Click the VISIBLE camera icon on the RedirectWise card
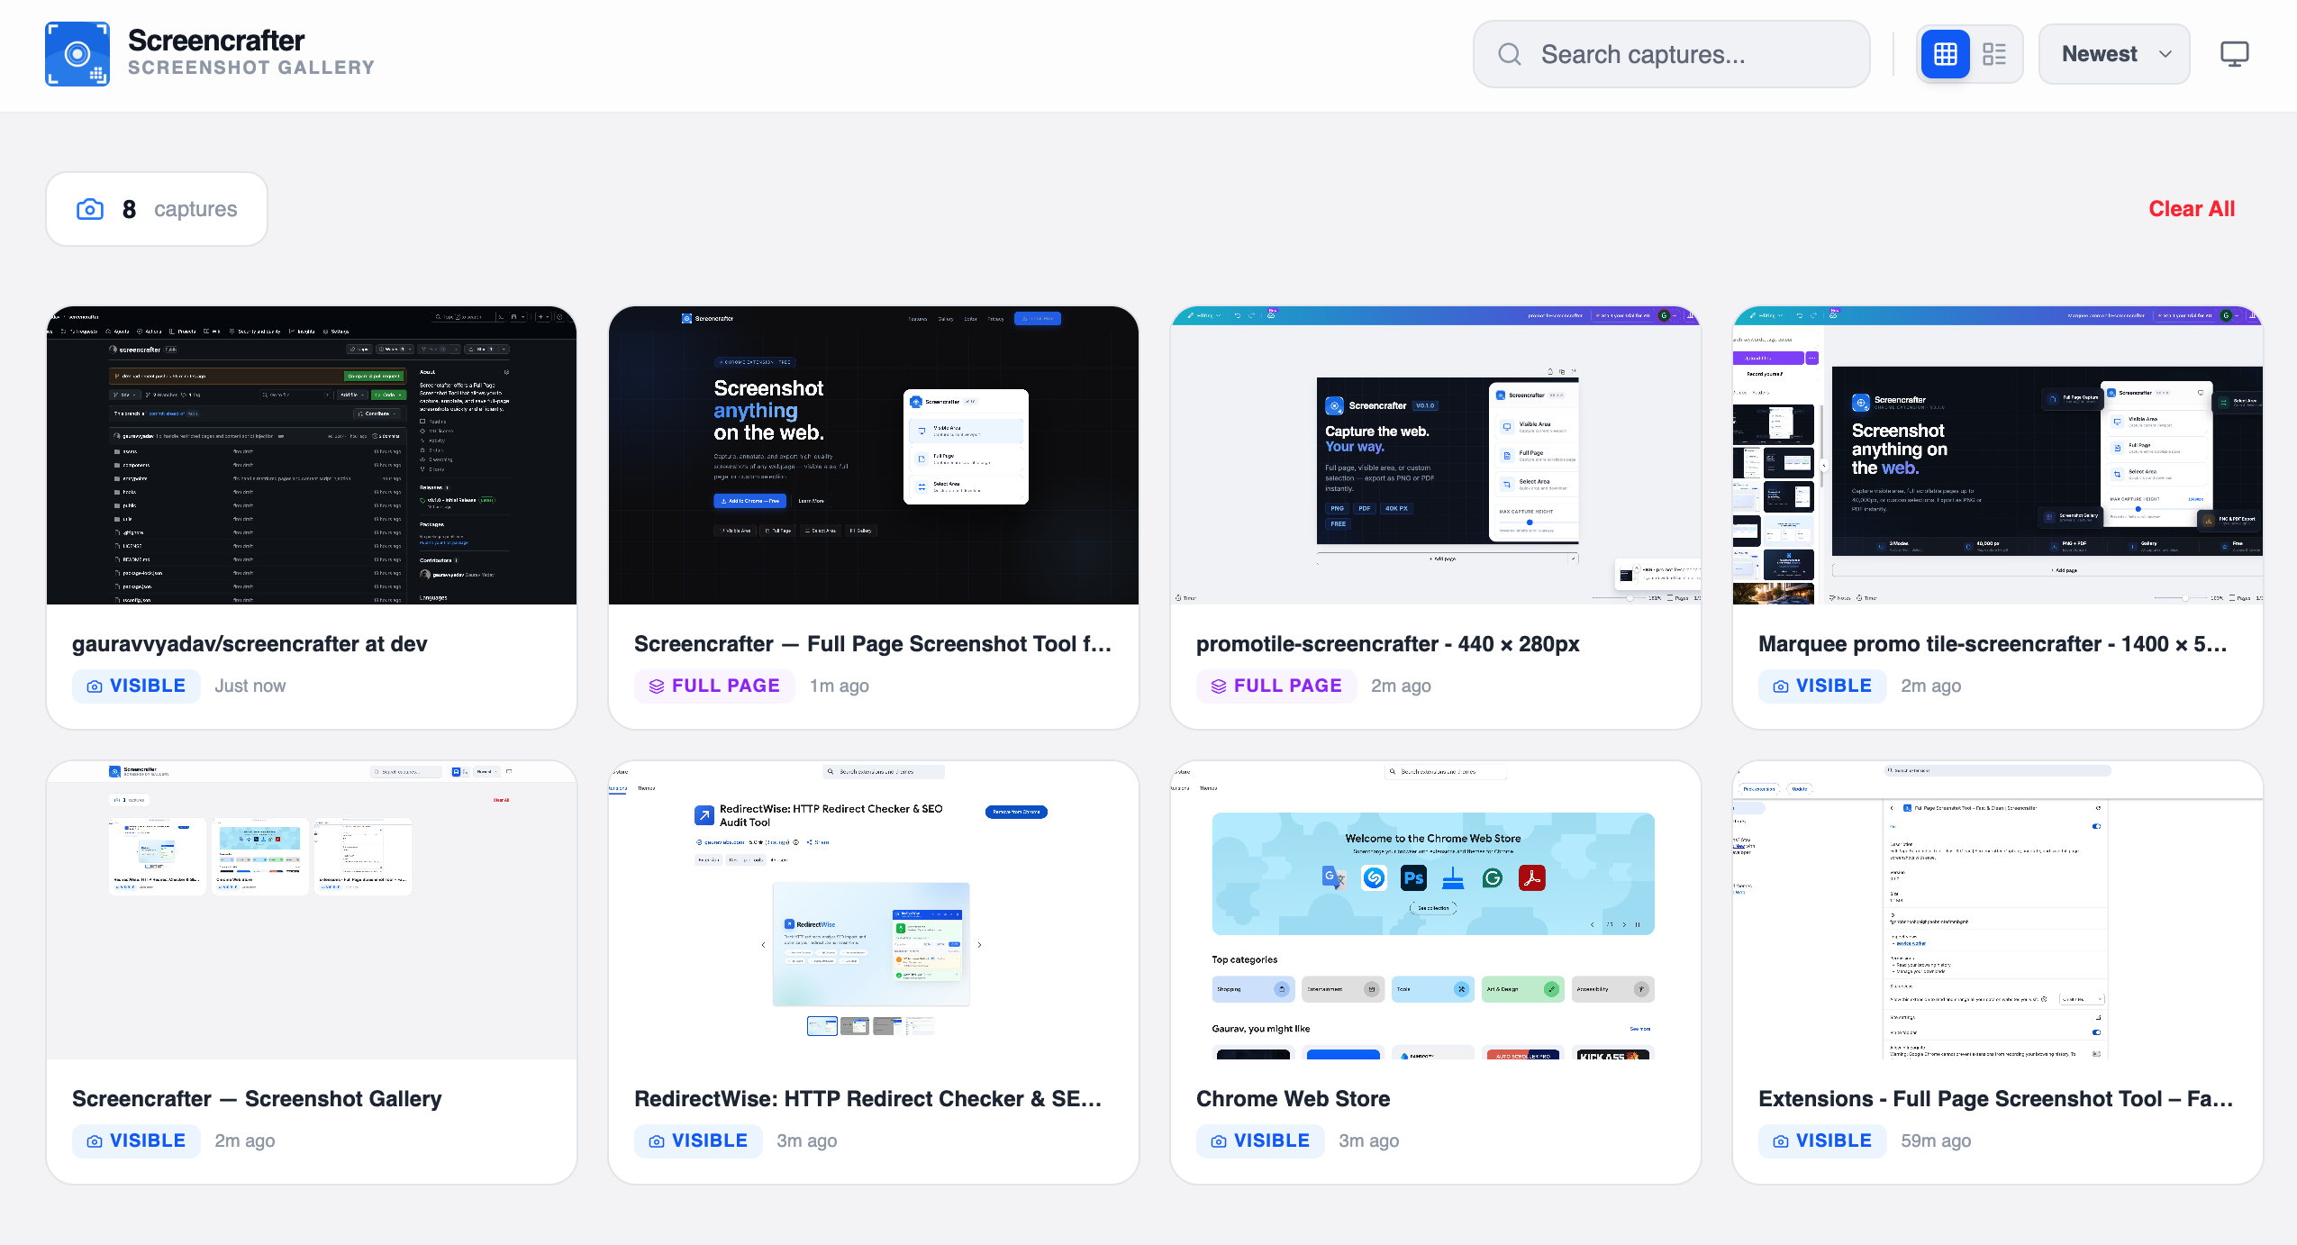2297x1245 pixels. tap(656, 1141)
